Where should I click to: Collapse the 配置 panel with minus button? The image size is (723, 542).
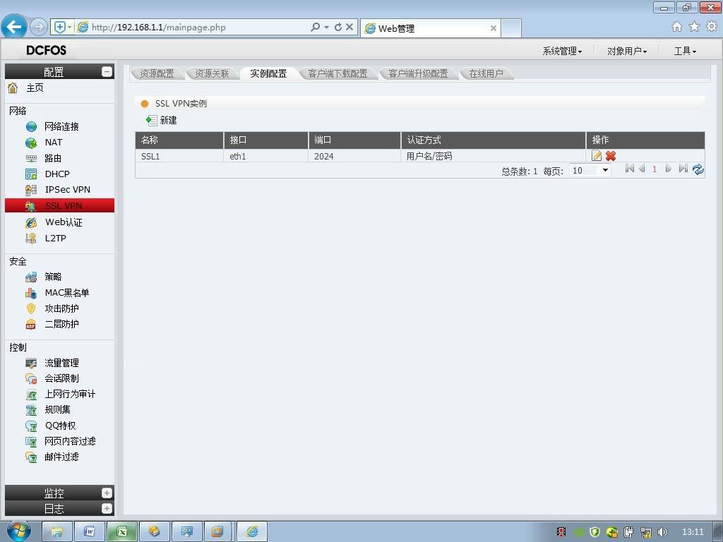(107, 72)
